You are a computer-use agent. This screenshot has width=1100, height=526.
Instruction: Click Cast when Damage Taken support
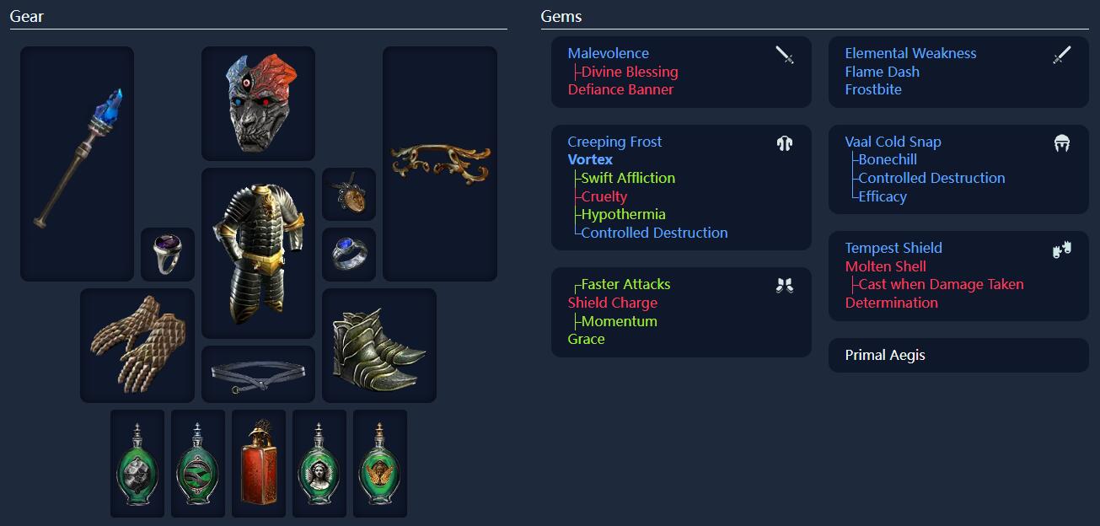coord(941,284)
